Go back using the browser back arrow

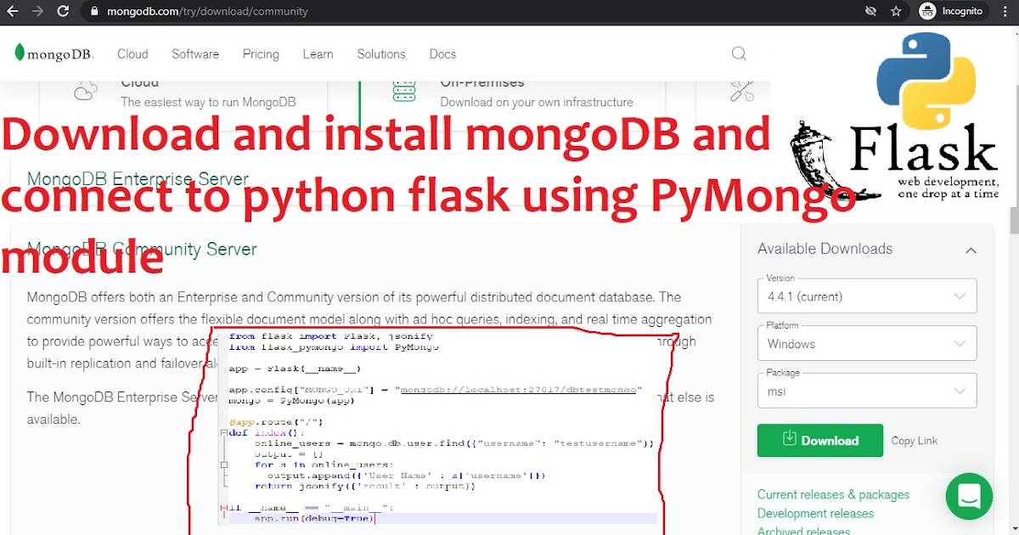click(x=13, y=12)
